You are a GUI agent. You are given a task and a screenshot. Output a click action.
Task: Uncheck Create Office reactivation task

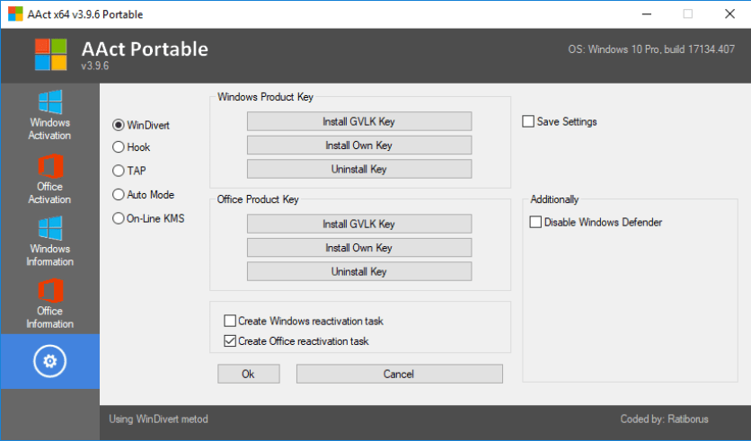pyautogui.click(x=230, y=341)
